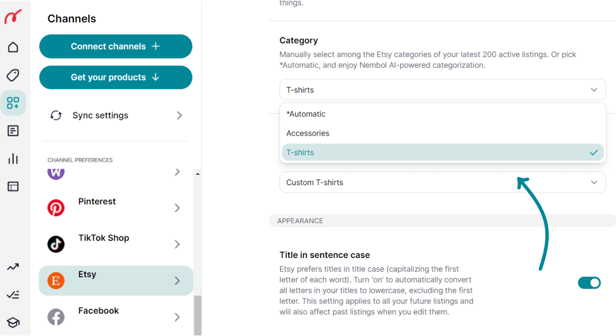The height and width of the screenshot is (336, 616).
Task: Click the Connect channels button
Action: (x=115, y=46)
